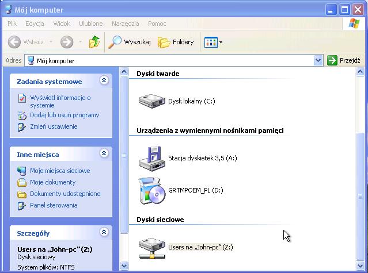Viewport: 368px width, 273px height.
Task: Click left pane scrollbar down arrow
Action: coord(124,266)
